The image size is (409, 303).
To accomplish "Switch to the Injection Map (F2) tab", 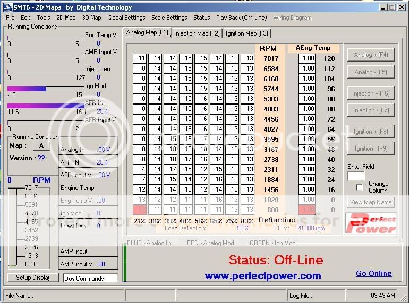I will (197, 33).
